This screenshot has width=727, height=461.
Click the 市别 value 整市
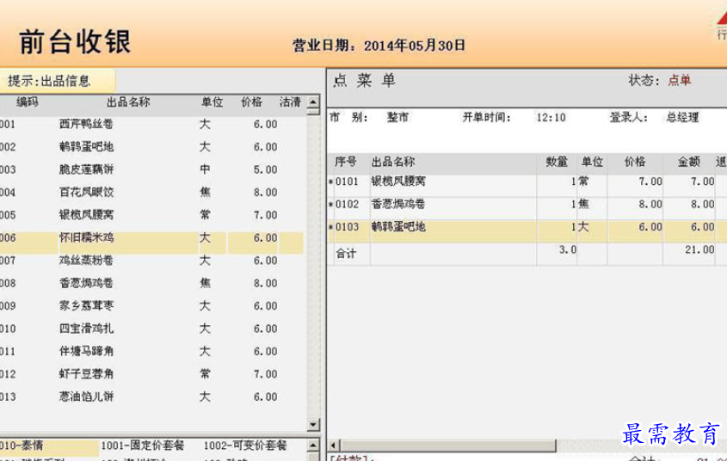point(397,117)
